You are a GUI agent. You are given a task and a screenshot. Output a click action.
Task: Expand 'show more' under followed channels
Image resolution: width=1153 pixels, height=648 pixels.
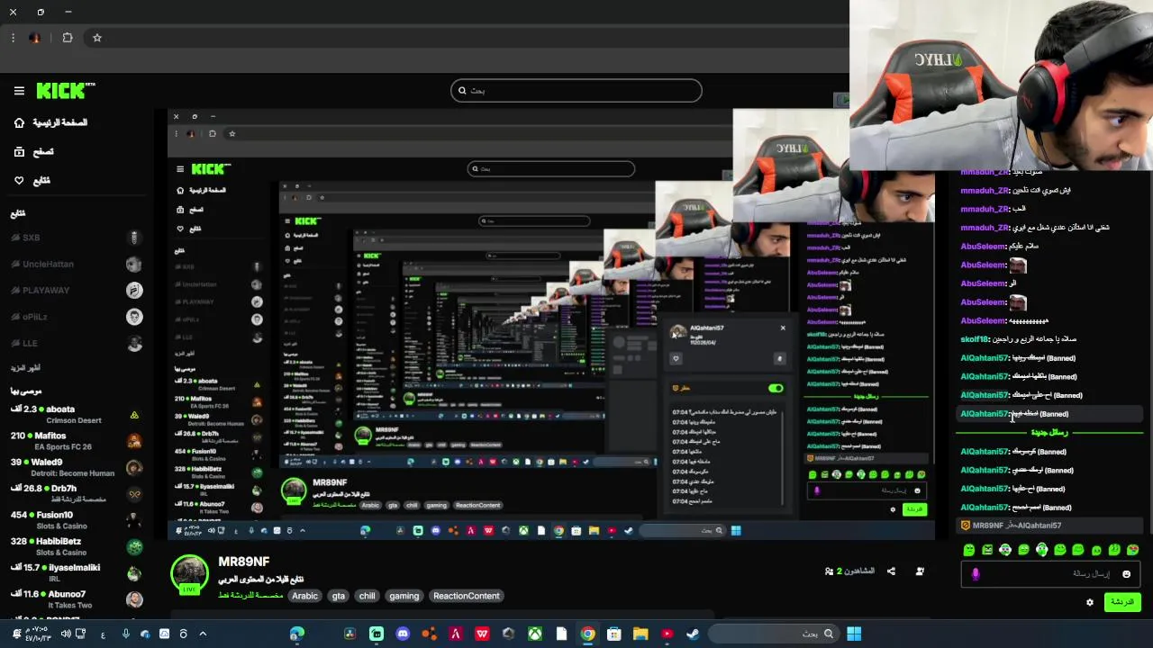point(25,368)
